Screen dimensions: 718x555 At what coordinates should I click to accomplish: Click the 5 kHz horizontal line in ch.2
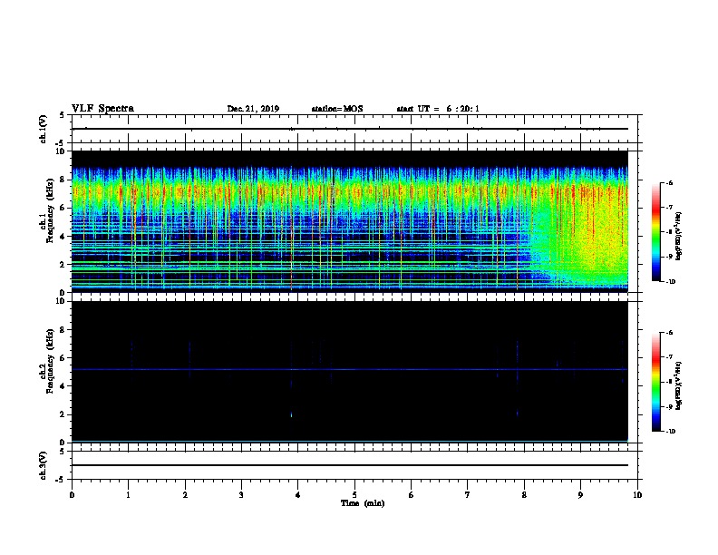[x=350, y=369]
